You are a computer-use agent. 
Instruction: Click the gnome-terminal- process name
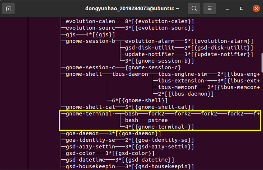[x=91, y=113]
